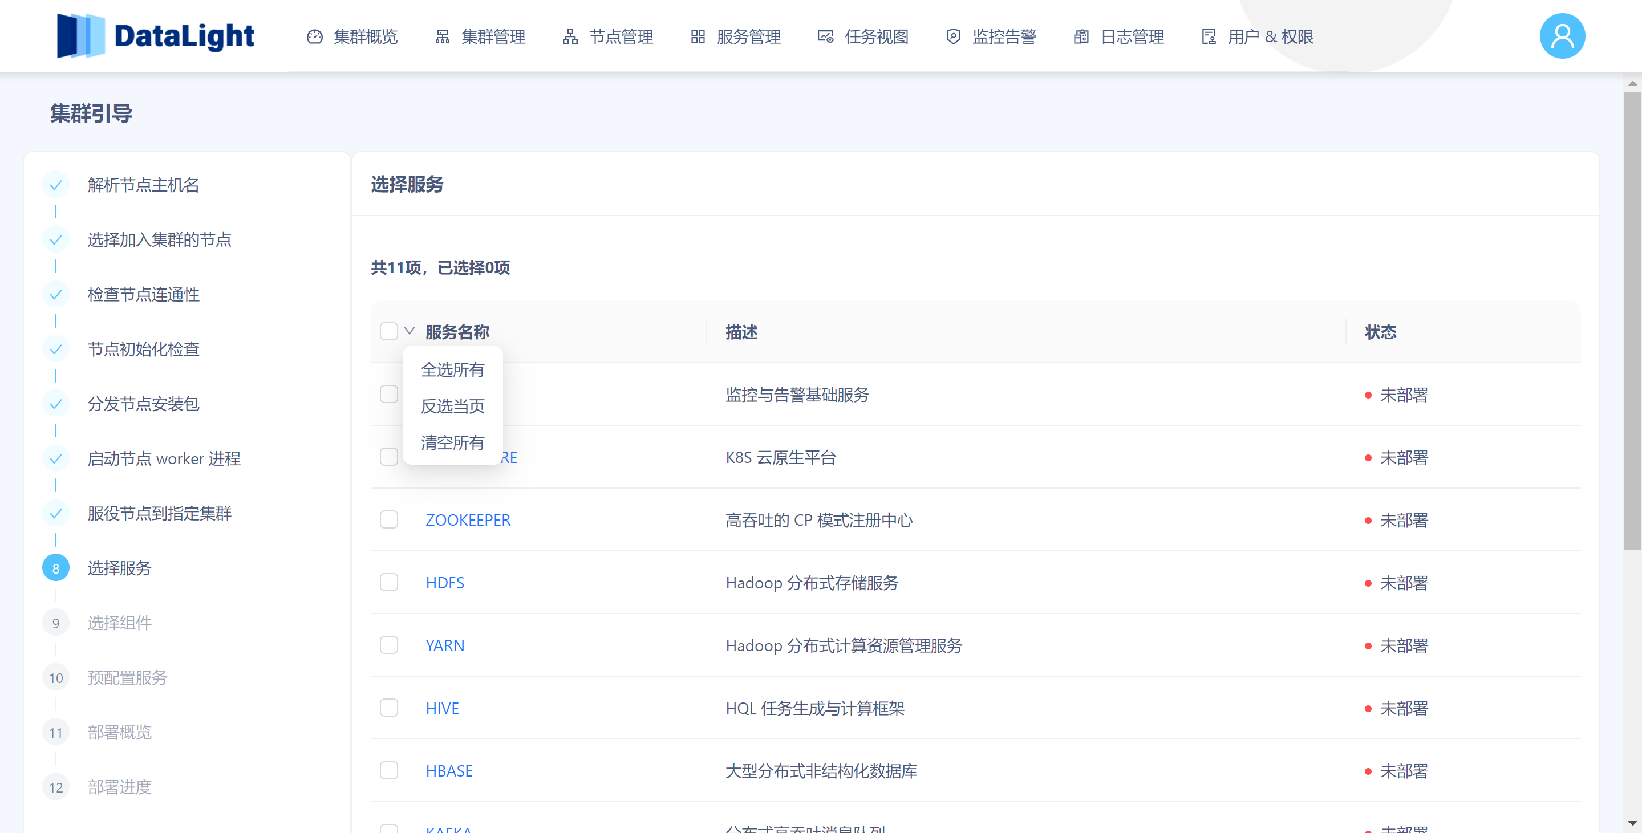The image size is (1642, 833).
Task: Click the page vertical scrollbar thumb
Action: [x=1632, y=320]
